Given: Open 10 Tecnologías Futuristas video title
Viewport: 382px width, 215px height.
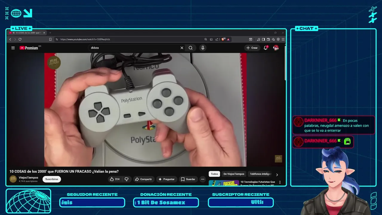Looking at the screenshot, I should tap(258, 183).
